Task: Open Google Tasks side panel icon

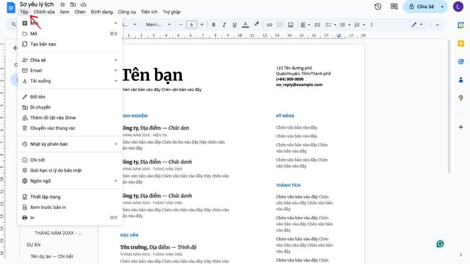Action: pos(461,62)
